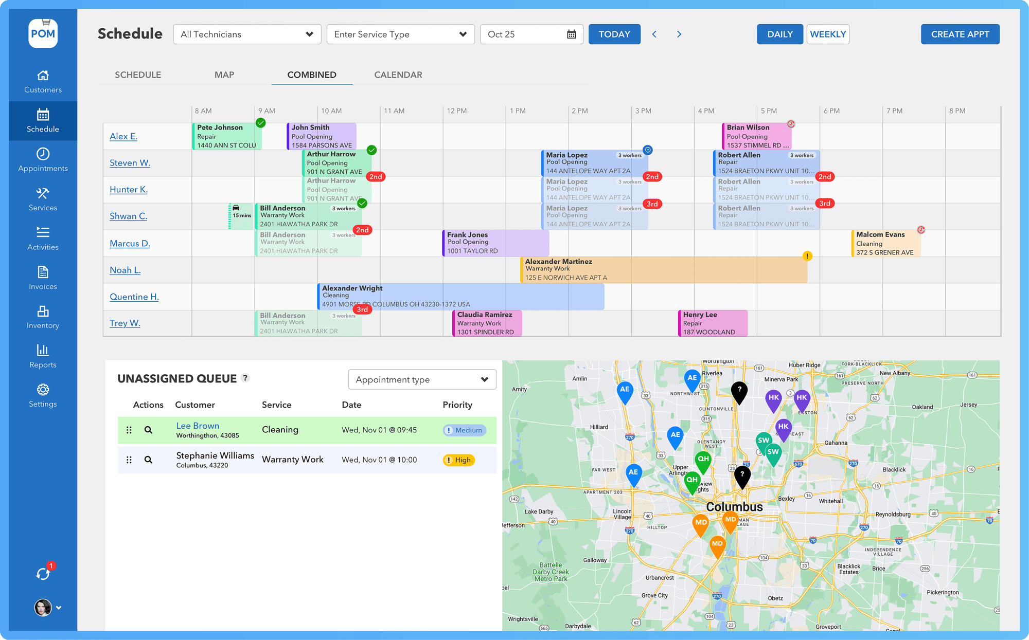
Task: Click the CREATE APPT button
Action: pyautogui.click(x=960, y=34)
